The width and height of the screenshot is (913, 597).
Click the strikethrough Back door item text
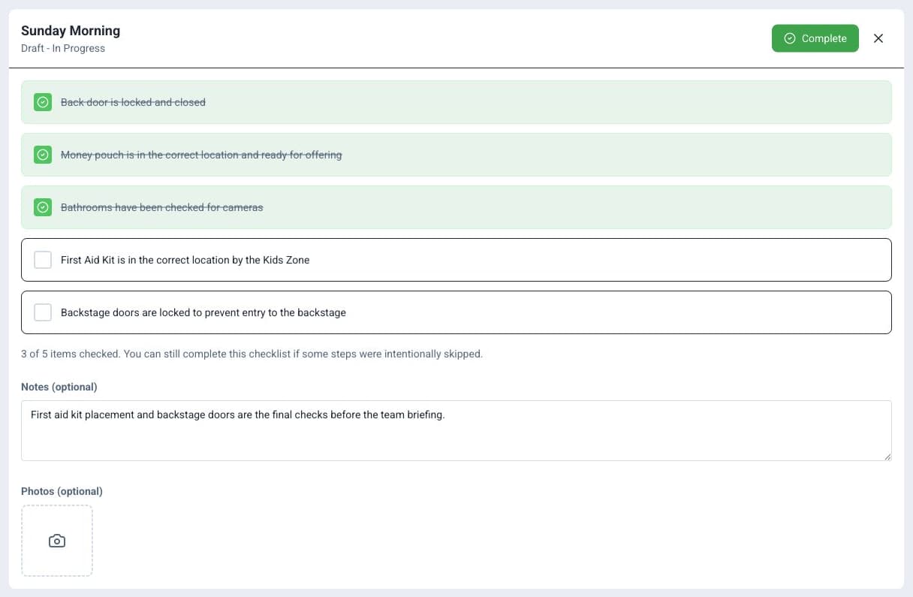pyautogui.click(x=133, y=102)
